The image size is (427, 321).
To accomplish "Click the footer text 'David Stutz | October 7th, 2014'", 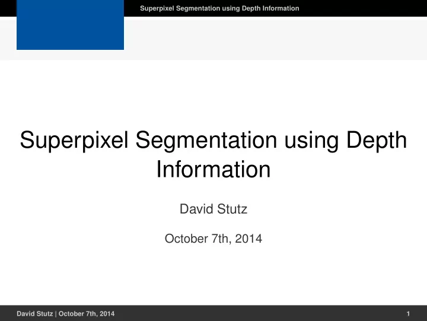I will tap(66, 314).
